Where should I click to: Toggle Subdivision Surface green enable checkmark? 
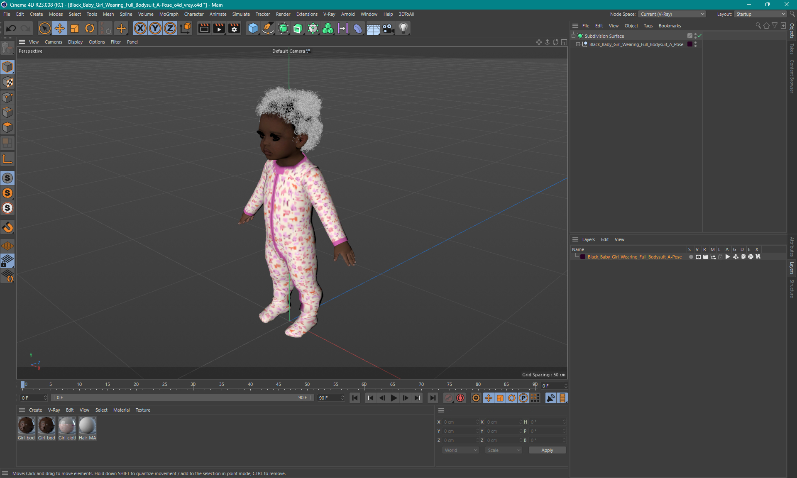point(699,36)
